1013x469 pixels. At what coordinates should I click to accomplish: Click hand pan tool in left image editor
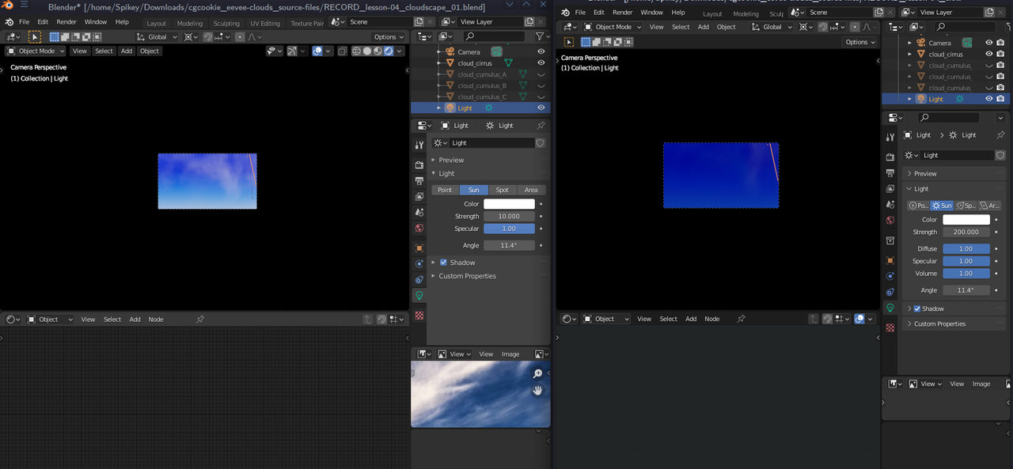[x=538, y=391]
